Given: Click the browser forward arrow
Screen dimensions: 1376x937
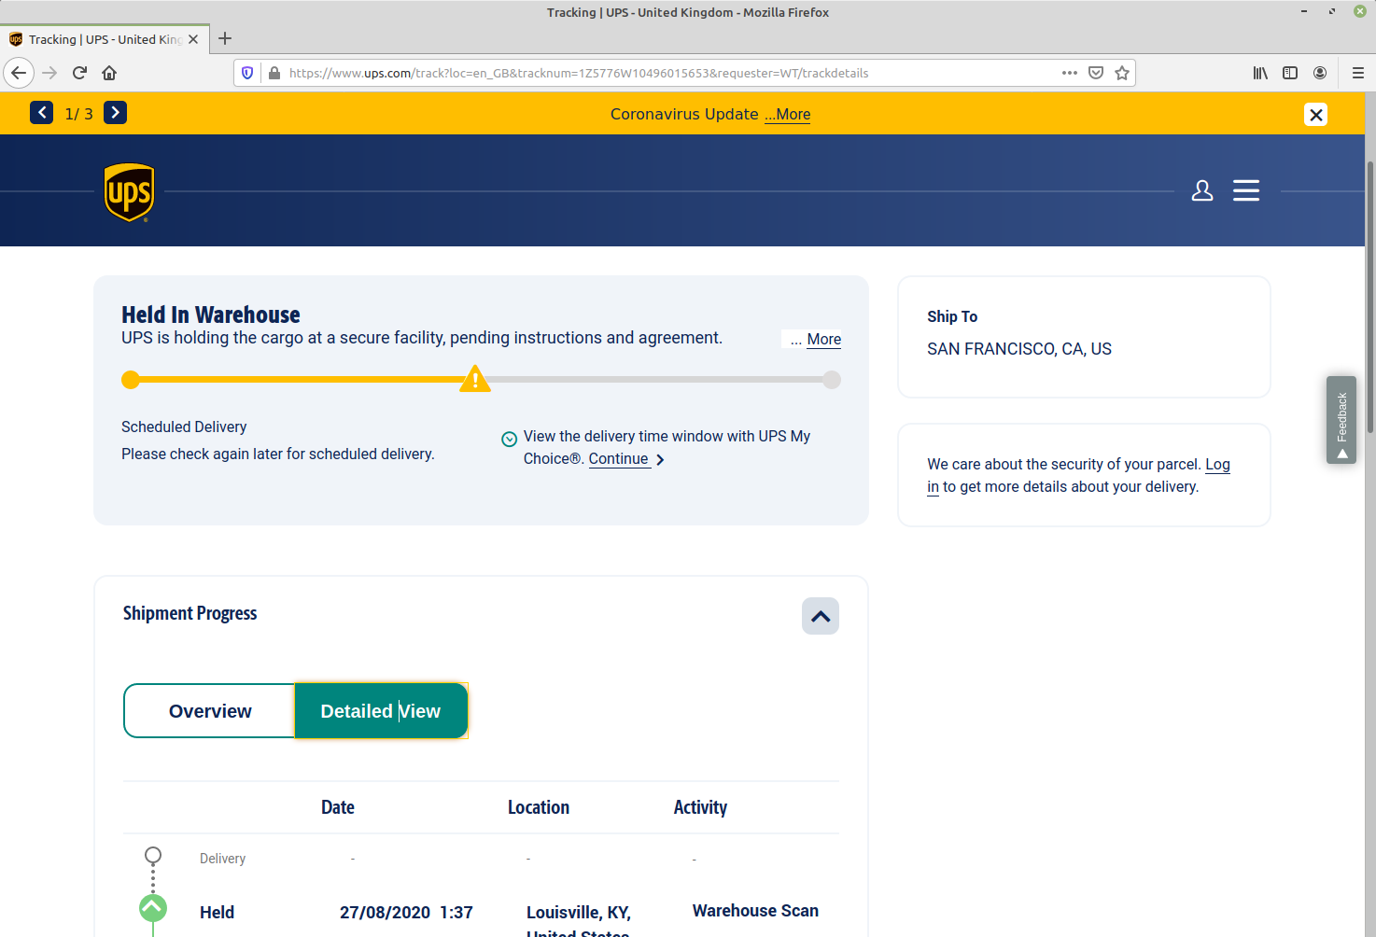Looking at the screenshot, I should [x=49, y=73].
